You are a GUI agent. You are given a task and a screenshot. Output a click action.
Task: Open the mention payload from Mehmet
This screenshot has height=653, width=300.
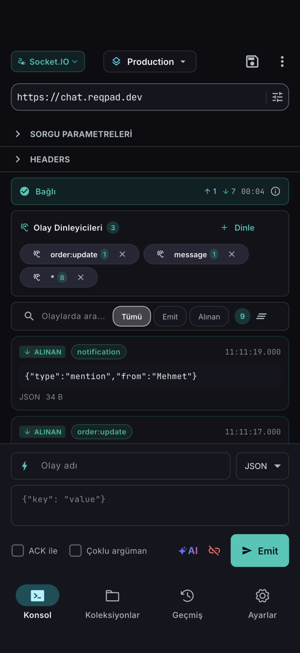coord(150,376)
